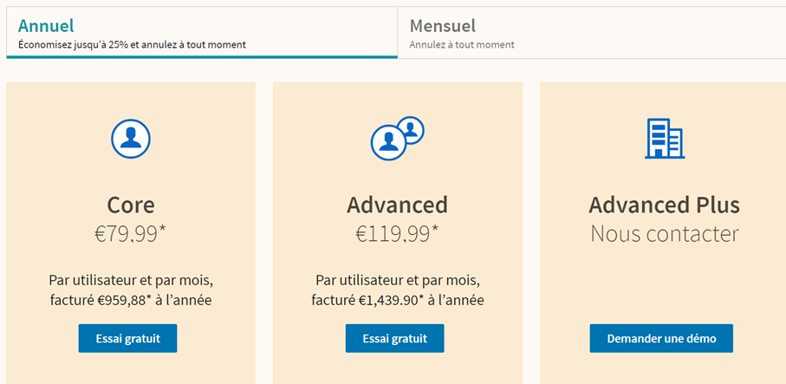
Task: Click the €1,439.90 yearly billing text
Action: tap(398, 301)
